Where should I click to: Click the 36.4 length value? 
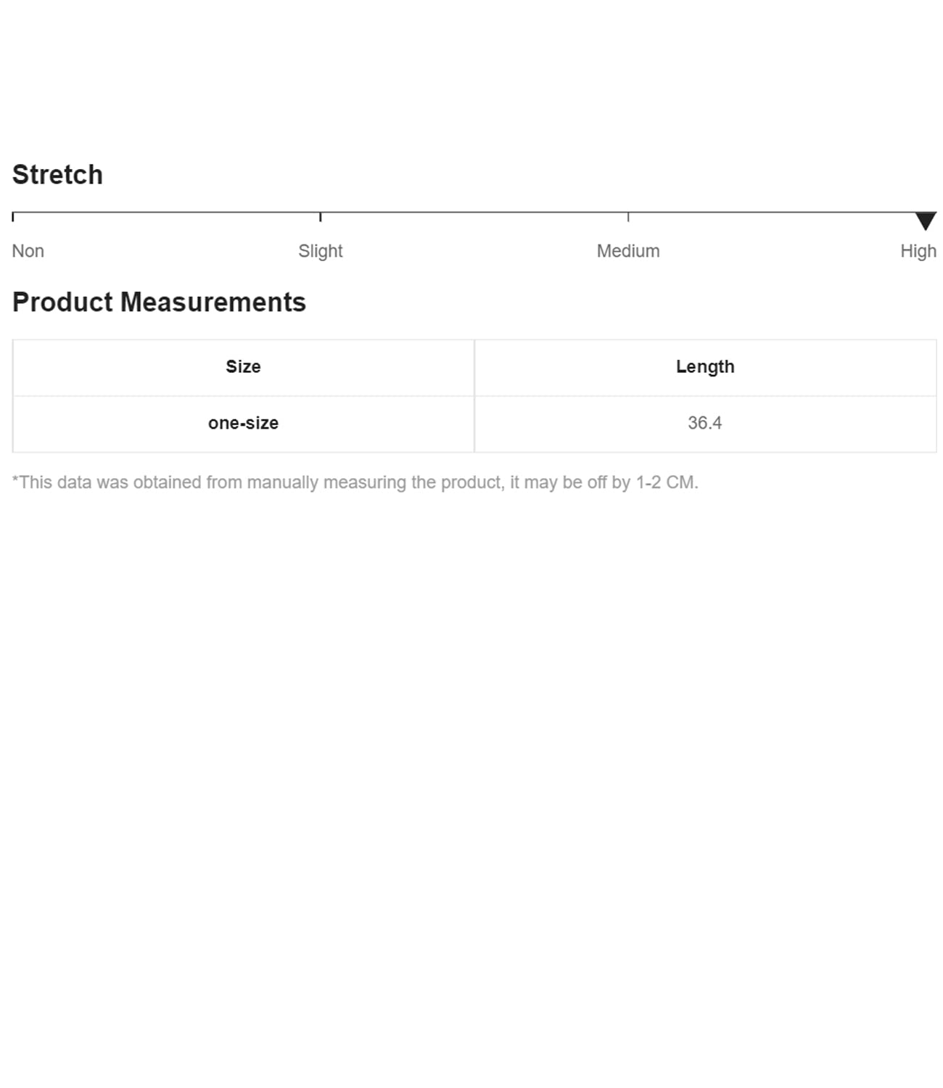[x=705, y=424]
